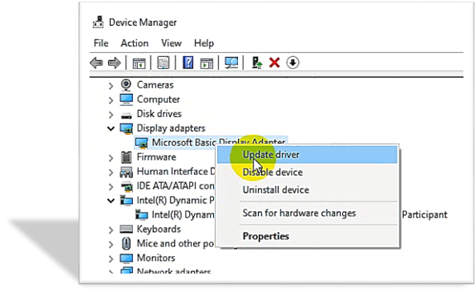Select the IDE ATA/ATAPI con... tree label

click(x=175, y=185)
